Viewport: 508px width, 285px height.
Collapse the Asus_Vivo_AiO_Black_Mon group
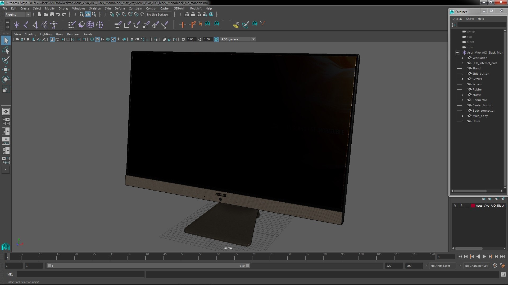(x=457, y=53)
